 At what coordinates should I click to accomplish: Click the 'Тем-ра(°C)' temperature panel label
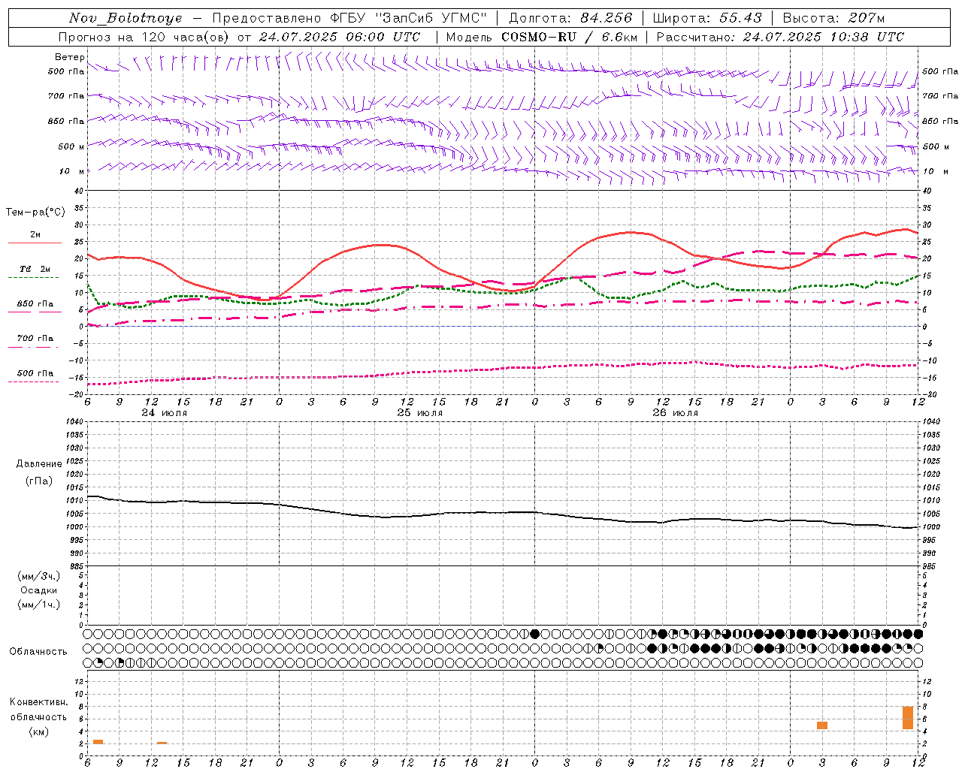[36, 213]
